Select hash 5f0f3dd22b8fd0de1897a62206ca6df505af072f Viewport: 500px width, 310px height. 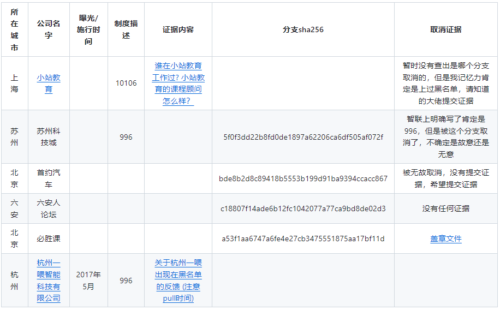pos(303,137)
